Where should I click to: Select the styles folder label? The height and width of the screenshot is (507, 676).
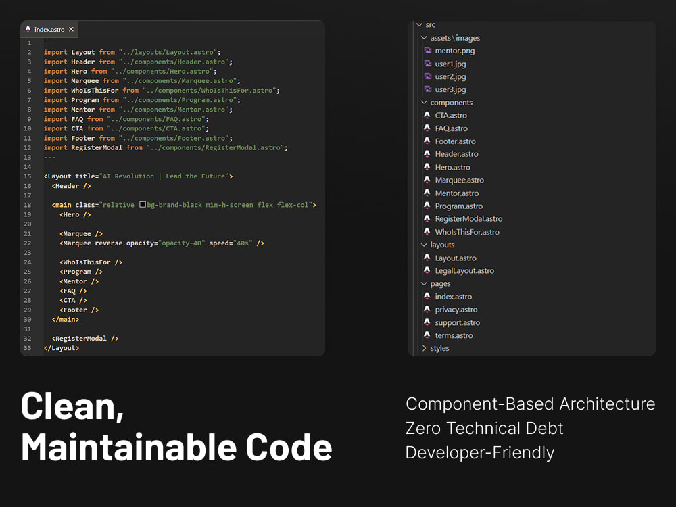click(x=440, y=348)
